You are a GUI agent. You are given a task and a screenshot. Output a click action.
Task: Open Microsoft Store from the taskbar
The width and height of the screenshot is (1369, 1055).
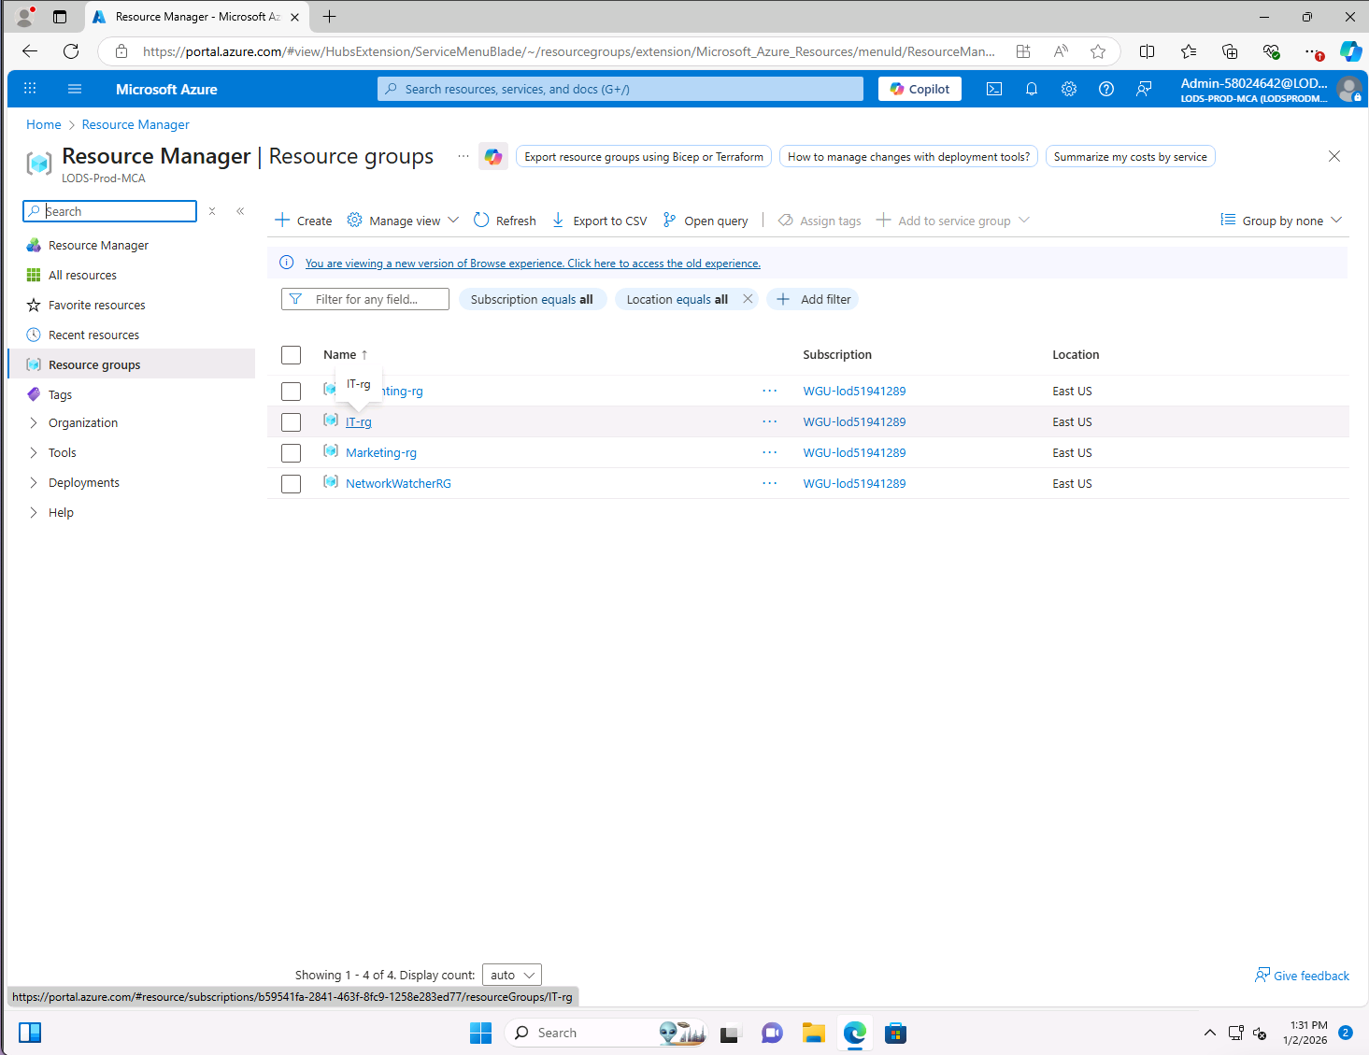895,1033
